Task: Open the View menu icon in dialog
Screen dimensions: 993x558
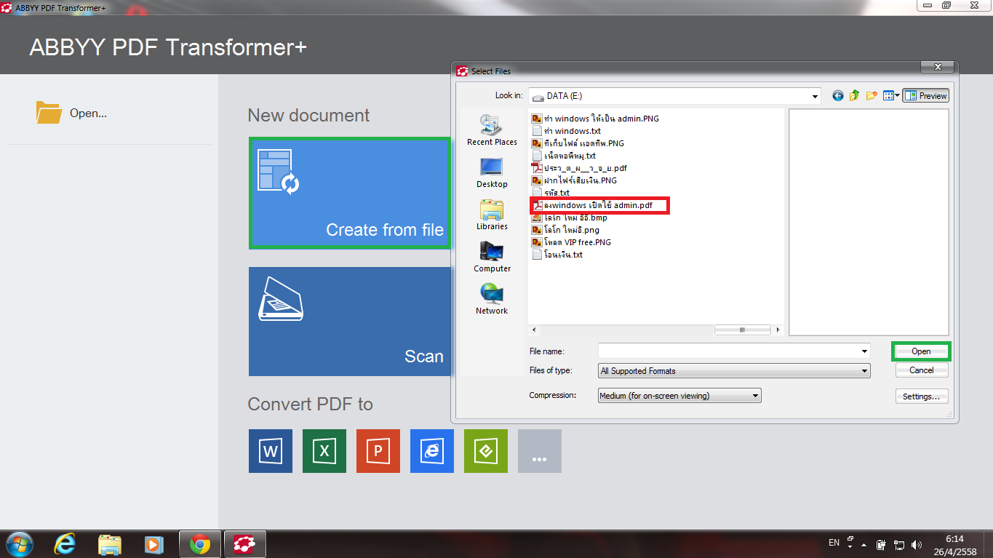Action: 891,95
